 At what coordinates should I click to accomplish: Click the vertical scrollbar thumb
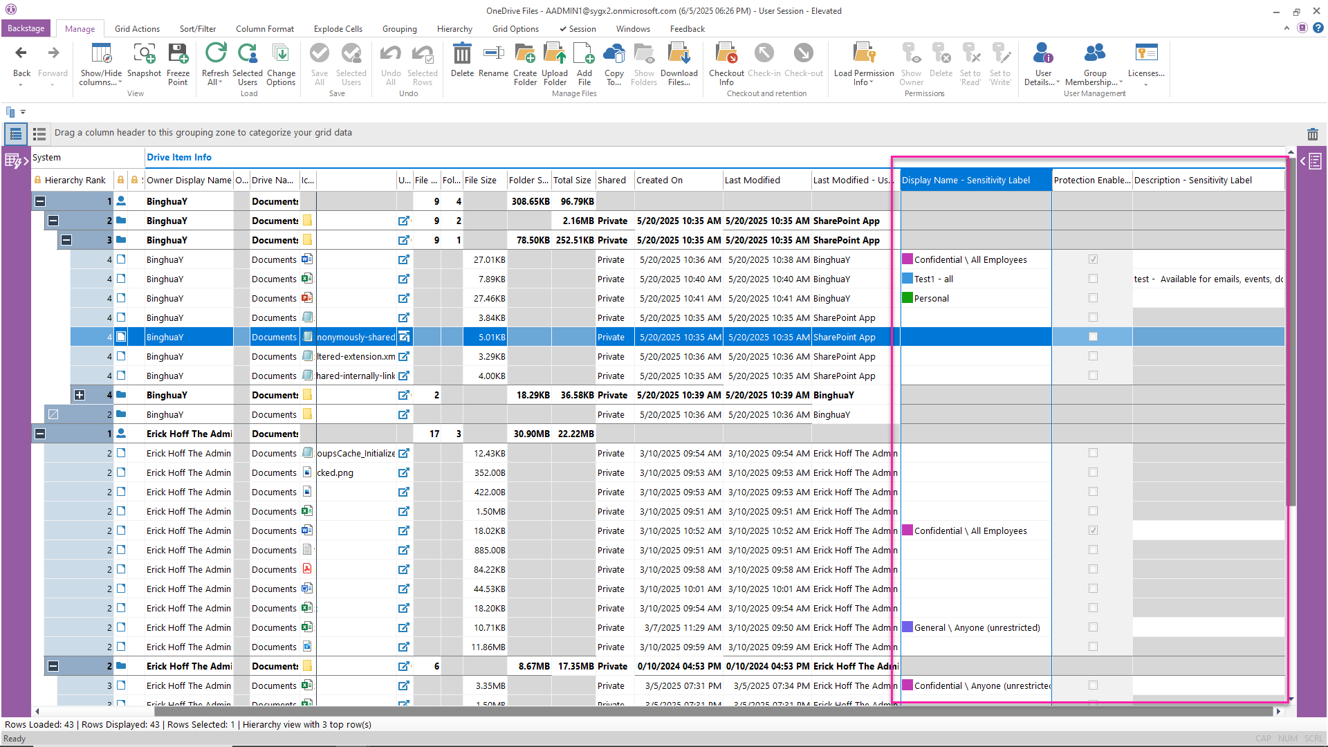[1291, 331]
